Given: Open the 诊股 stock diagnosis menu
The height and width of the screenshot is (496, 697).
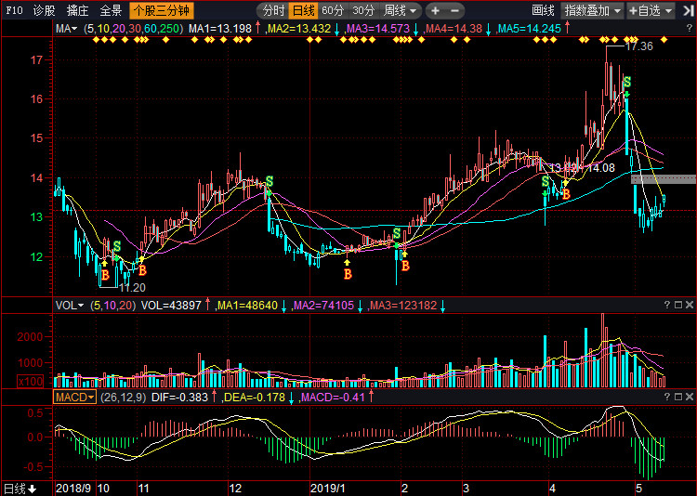Looking at the screenshot, I should tap(44, 11).
